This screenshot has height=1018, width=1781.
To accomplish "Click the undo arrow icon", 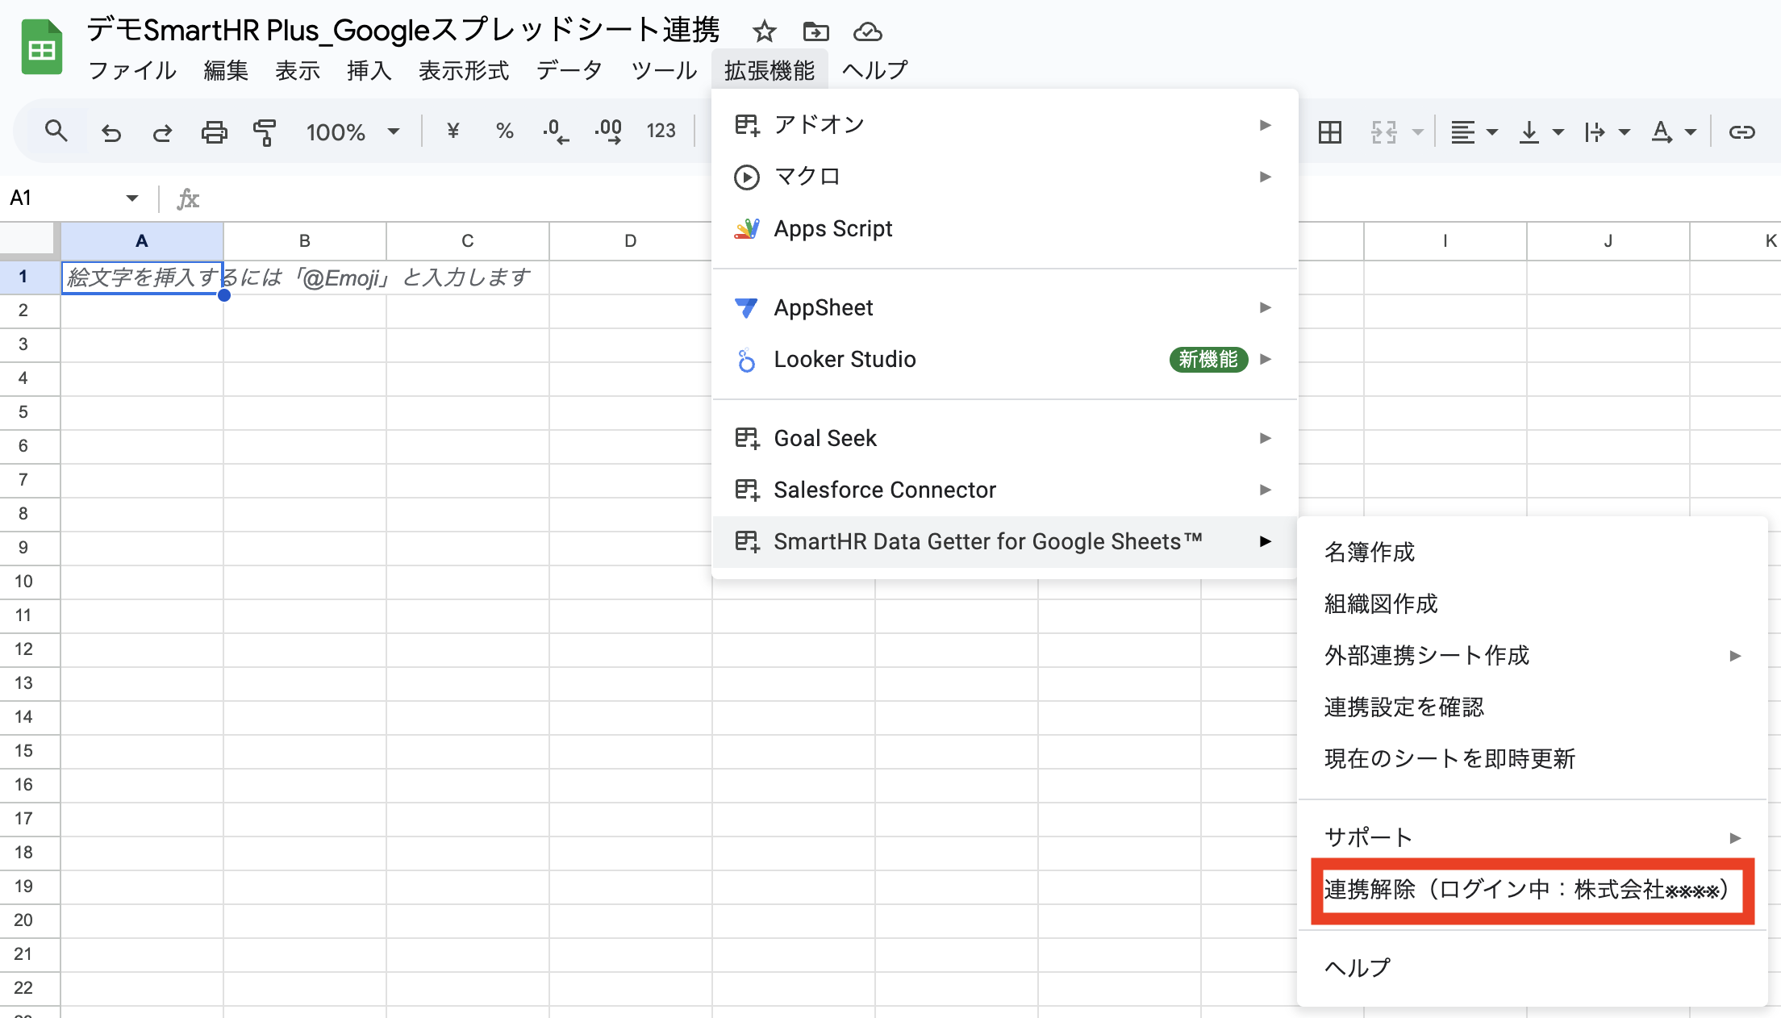I will coord(111,132).
